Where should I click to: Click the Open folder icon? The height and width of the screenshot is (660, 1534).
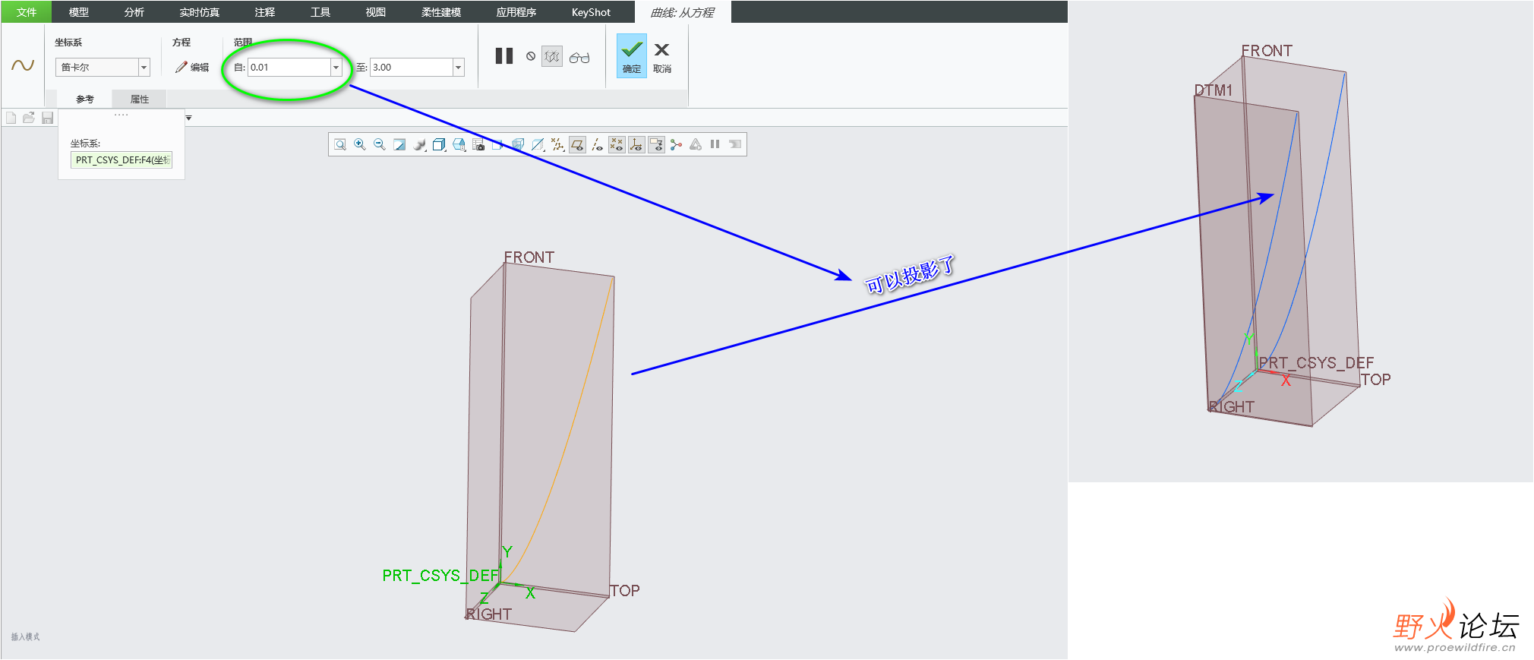click(29, 118)
